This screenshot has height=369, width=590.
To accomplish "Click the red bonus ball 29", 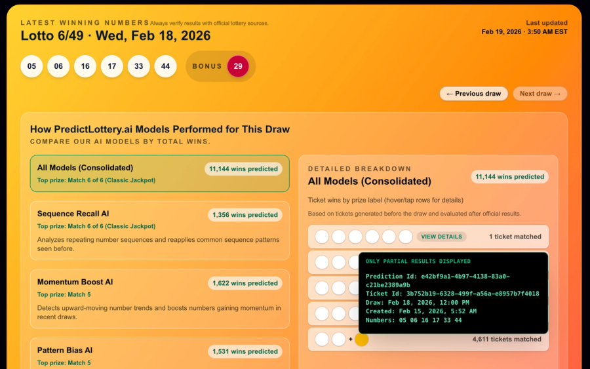I will (238, 66).
